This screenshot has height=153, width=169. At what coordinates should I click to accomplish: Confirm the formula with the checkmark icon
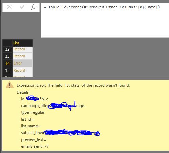[x=22, y=7]
